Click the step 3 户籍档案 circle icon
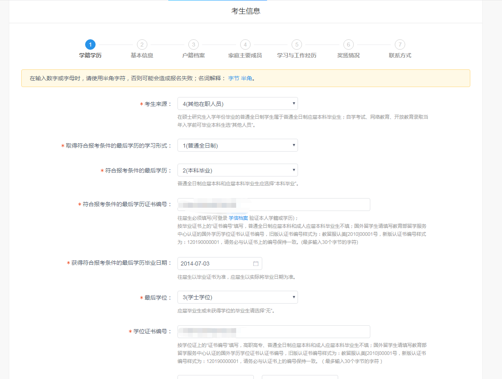This screenshot has height=379, width=502. coord(194,45)
